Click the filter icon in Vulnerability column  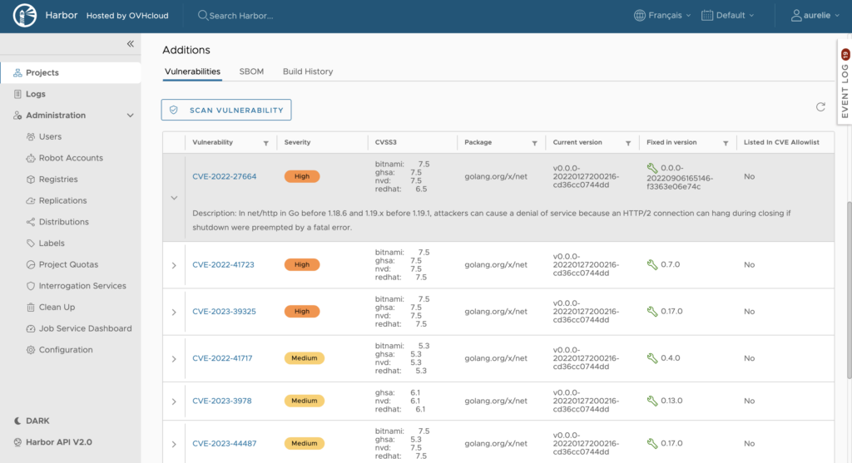pos(265,143)
